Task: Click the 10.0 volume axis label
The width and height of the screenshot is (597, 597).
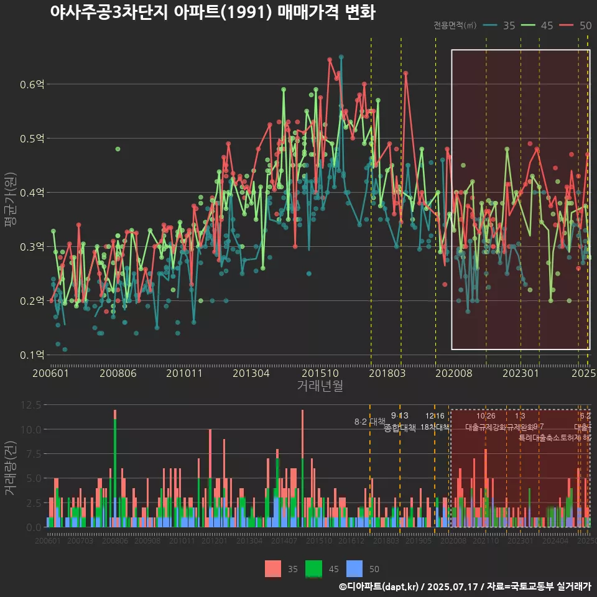Action: click(31, 430)
